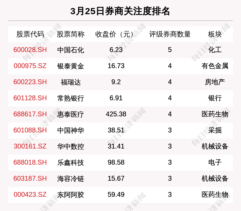241x211 pixels.
Task: Click closing price 6.23
Action: click(116, 50)
